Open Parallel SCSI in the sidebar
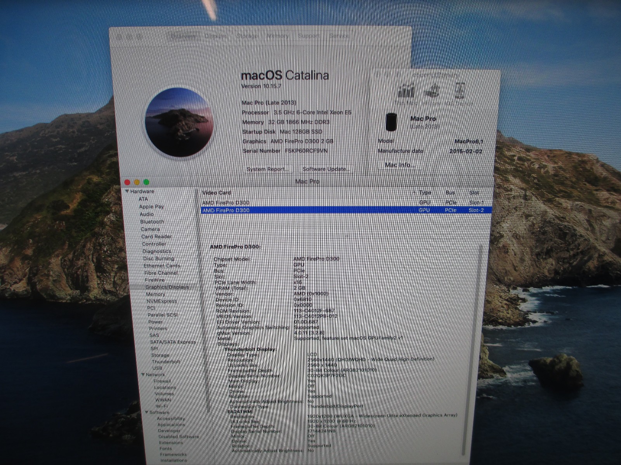Viewport: 621px width, 465px height. click(163, 315)
